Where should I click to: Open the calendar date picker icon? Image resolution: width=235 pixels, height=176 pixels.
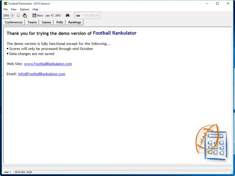[34, 15]
